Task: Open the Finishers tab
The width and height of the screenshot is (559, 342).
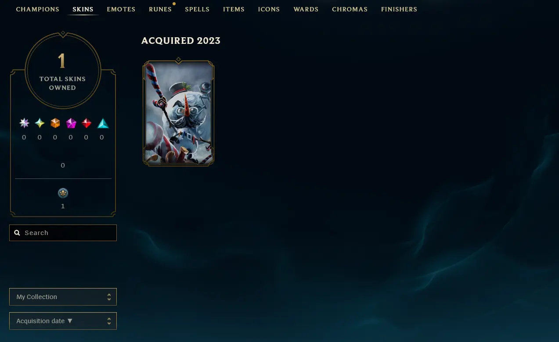Action: pyautogui.click(x=399, y=9)
